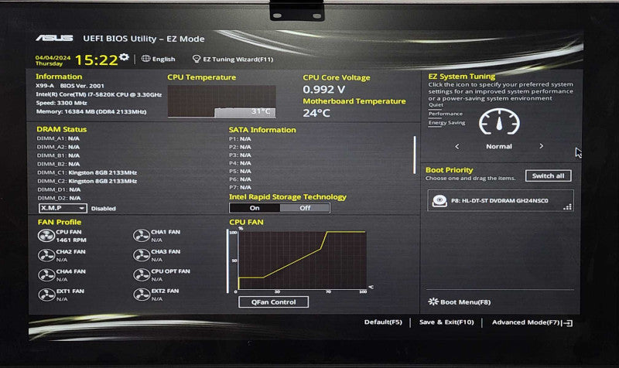
Task: Click the EZ Tuning Wizard lightbulb icon
Action: 197,59
